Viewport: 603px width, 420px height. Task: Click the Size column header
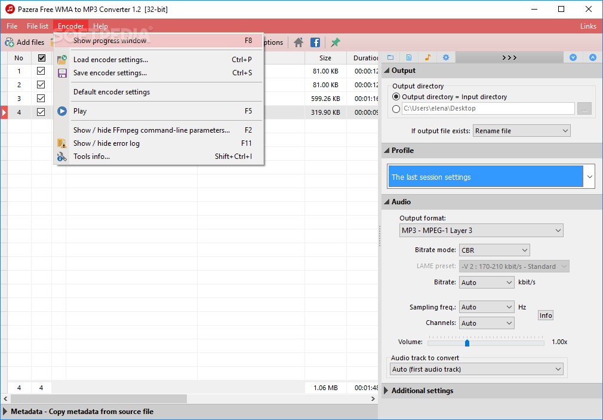325,58
